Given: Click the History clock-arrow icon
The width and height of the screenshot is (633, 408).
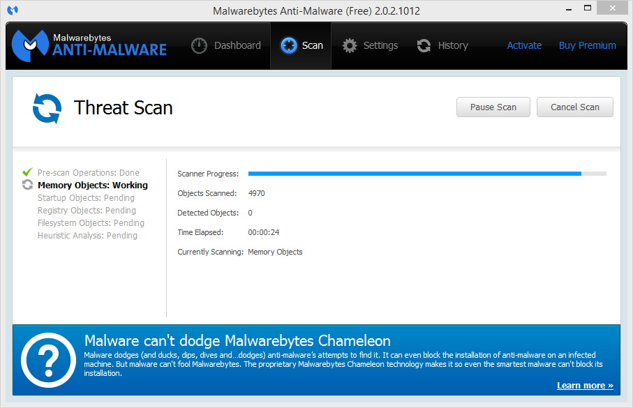Looking at the screenshot, I should [x=424, y=45].
